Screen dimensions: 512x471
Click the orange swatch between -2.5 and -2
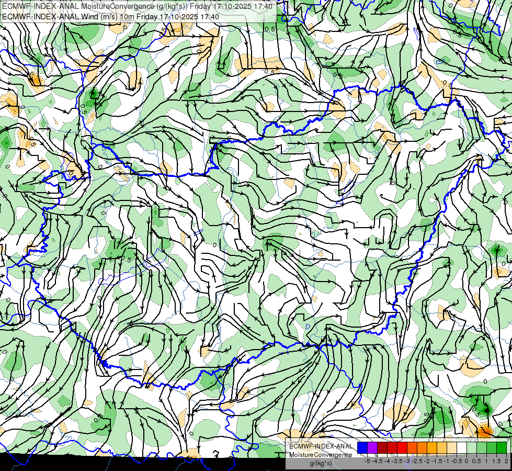click(x=422, y=448)
